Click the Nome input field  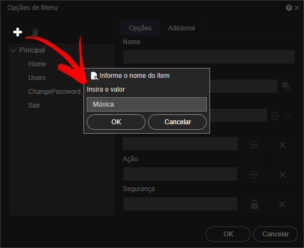[209, 57]
